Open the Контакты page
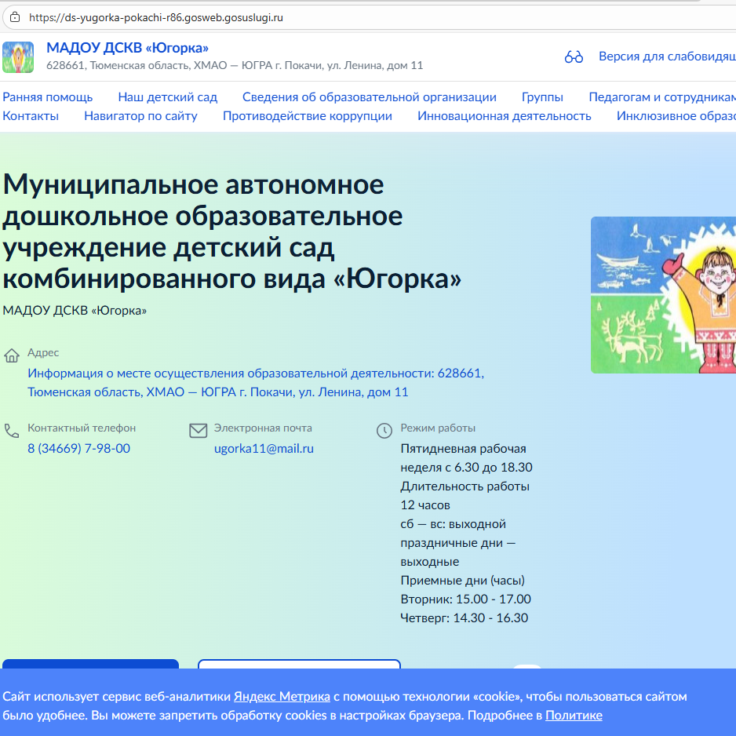 tap(31, 116)
